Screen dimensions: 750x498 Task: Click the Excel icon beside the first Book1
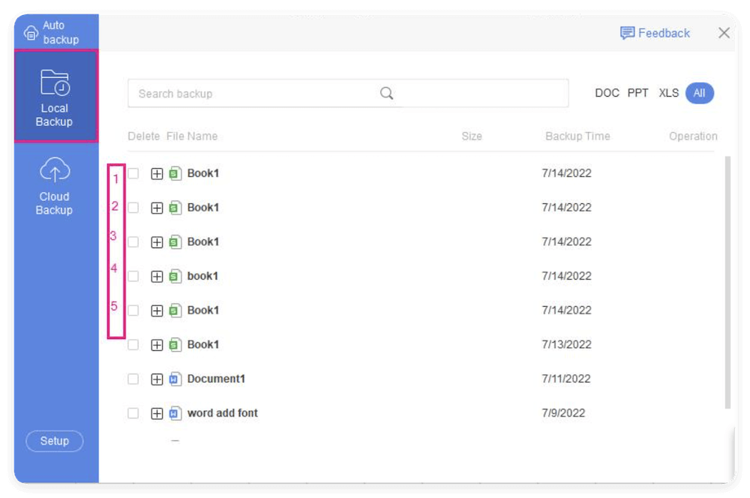pos(175,173)
